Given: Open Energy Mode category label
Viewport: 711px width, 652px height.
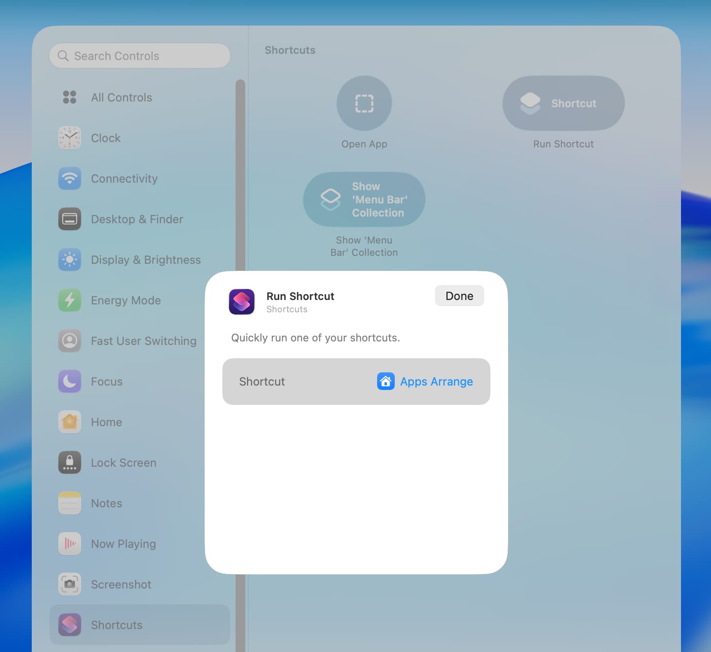Looking at the screenshot, I should (x=126, y=300).
